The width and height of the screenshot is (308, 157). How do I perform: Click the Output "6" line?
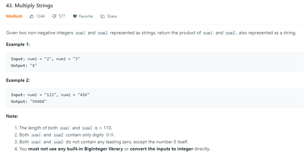[24, 66]
